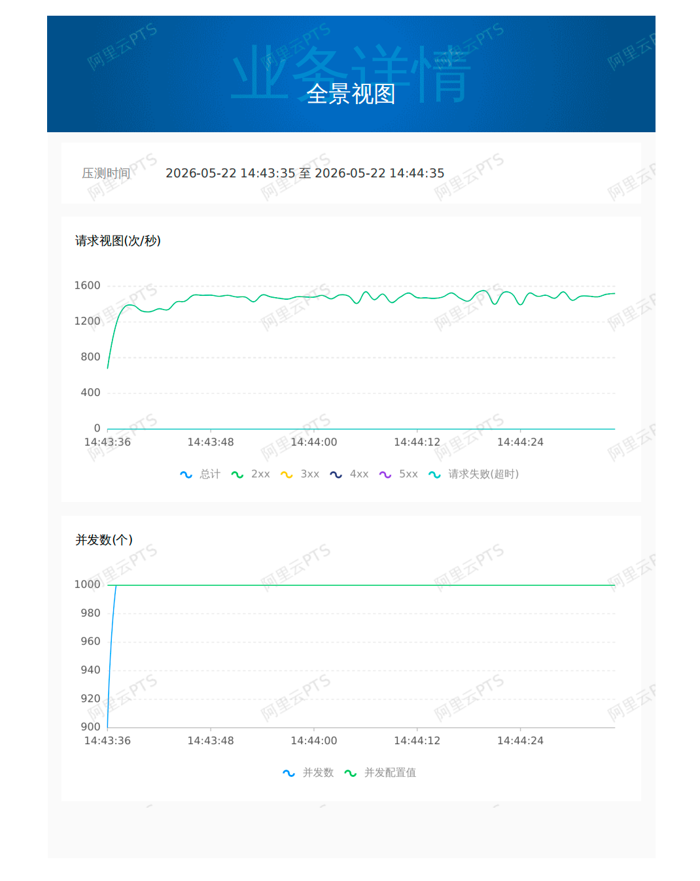This screenshot has width=700, height=881.
Task: Click 14:44:24 on concurrency chart x-axis
Action: 520,740
